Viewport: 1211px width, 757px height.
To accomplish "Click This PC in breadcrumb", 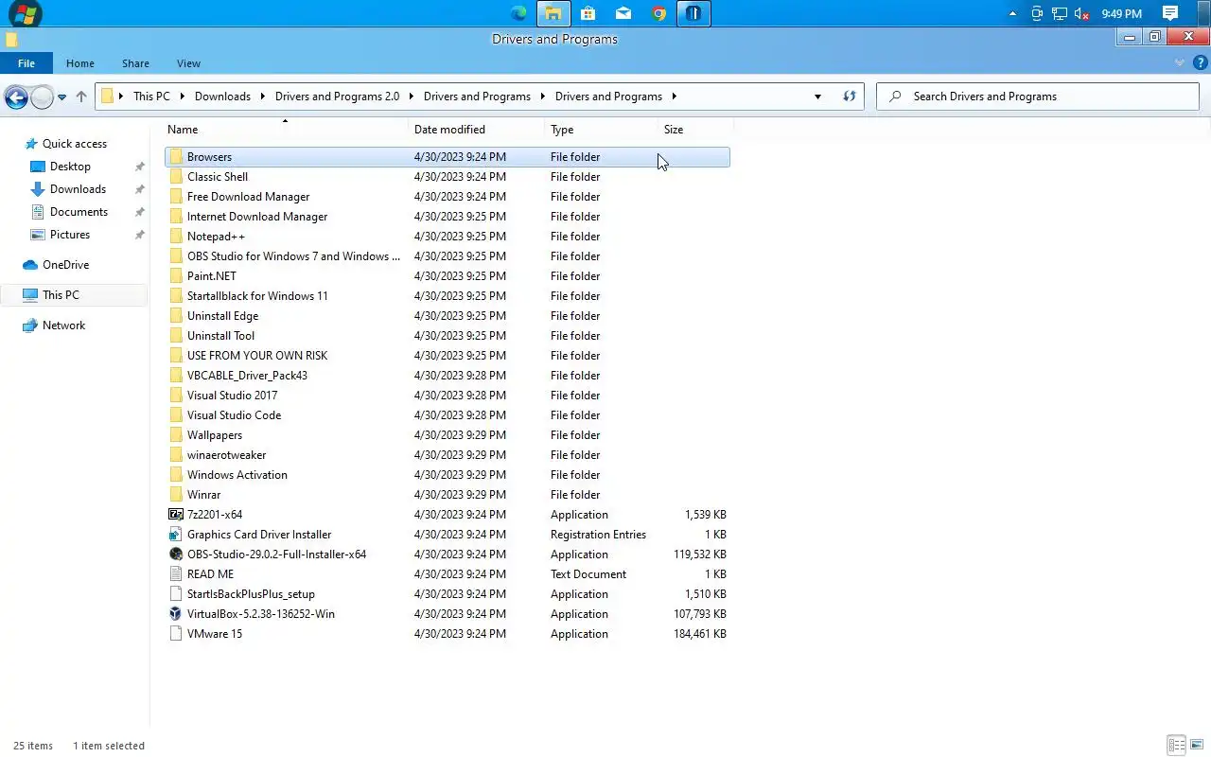I will tap(151, 97).
